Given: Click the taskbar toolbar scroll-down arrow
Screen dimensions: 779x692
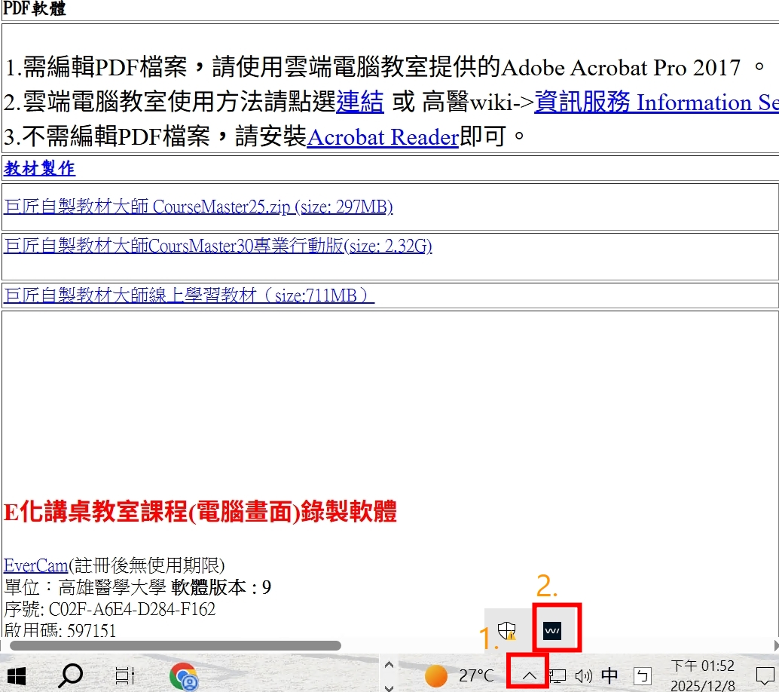Looking at the screenshot, I should (x=389, y=686).
